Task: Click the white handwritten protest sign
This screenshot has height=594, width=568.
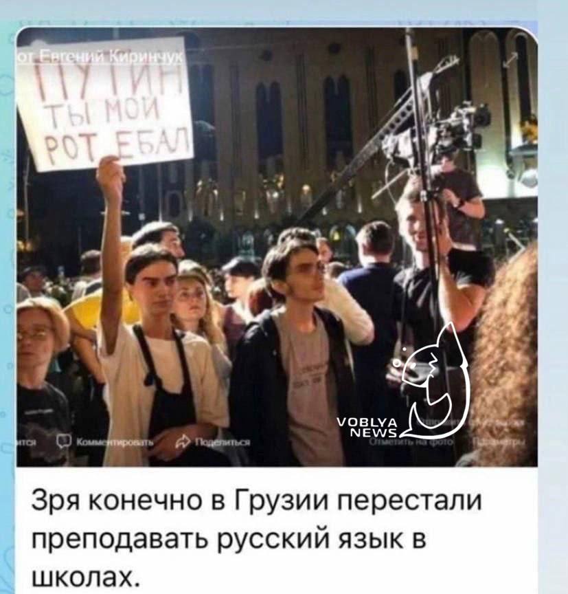Action: click(106, 104)
